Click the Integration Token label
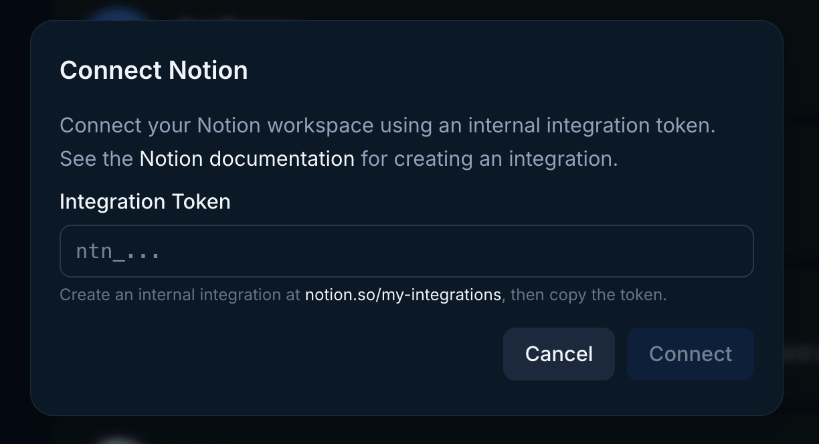The width and height of the screenshot is (819, 444). click(145, 201)
